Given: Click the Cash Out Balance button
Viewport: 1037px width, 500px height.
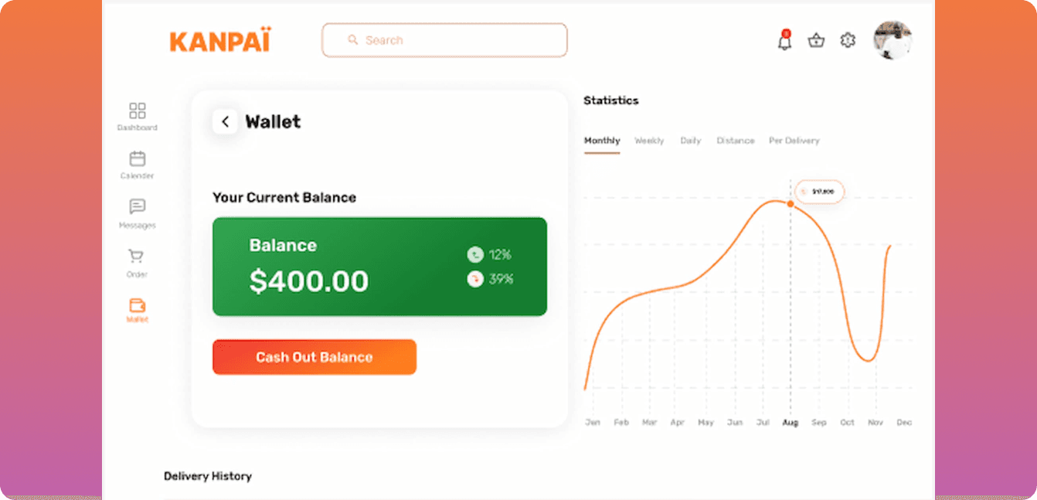Looking at the screenshot, I should click(x=314, y=357).
